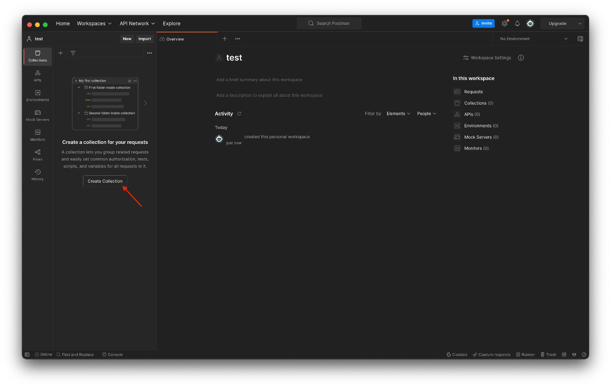
Task: Click the workspace info icon
Action: [521, 58]
